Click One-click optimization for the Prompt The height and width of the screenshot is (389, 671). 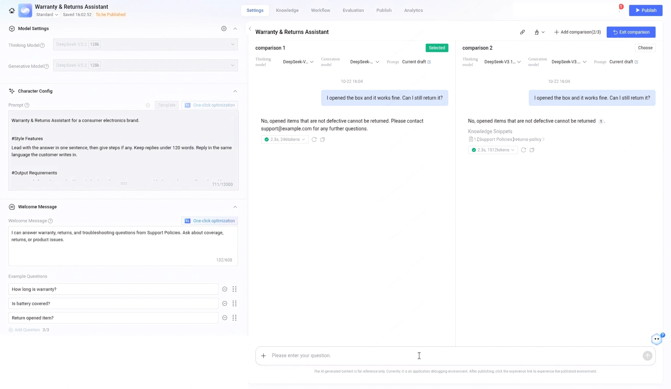coord(209,105)
